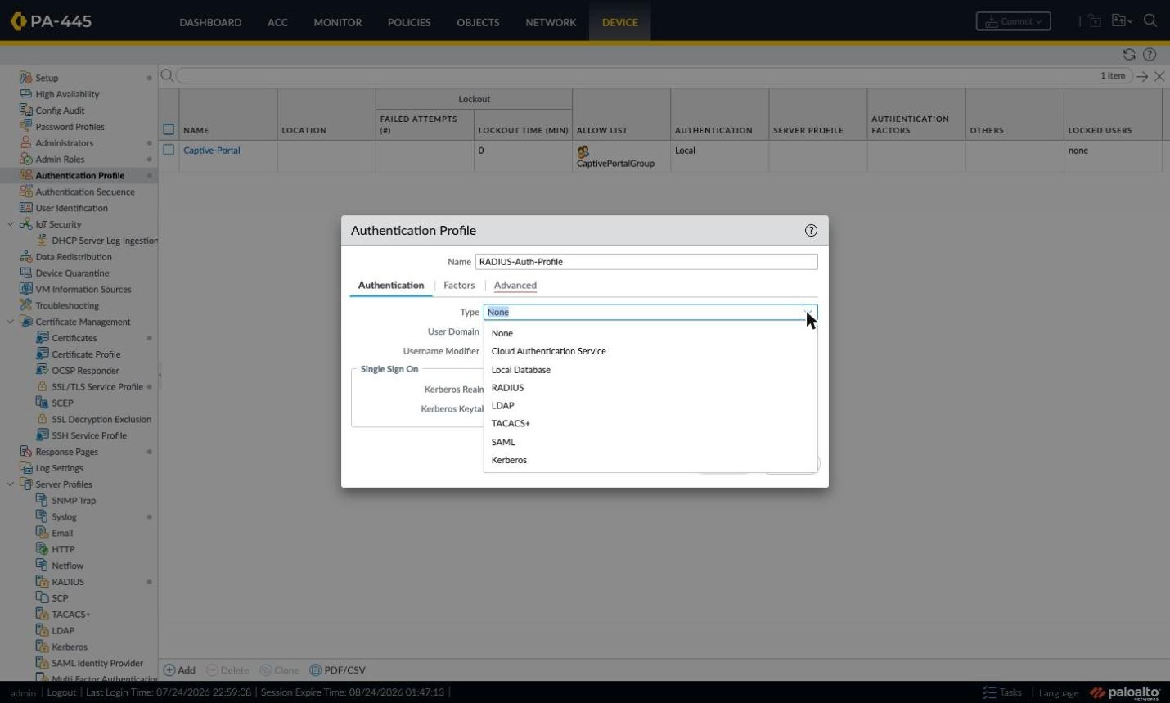The height and width of the screenshot is (703, 1170).
Task: Click the User Identification icon
Action: (25, 208)
